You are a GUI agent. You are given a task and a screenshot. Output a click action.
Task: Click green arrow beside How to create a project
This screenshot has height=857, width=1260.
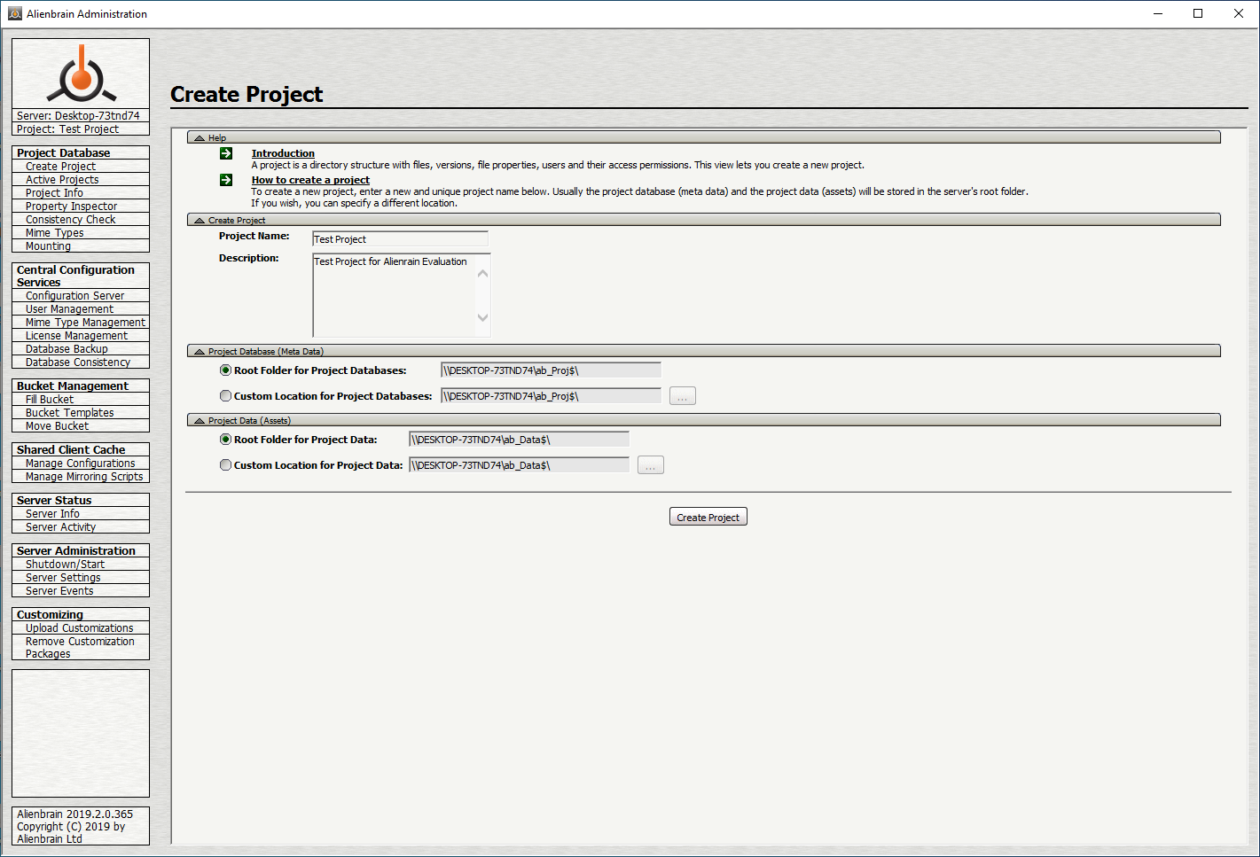coord(226,180)
